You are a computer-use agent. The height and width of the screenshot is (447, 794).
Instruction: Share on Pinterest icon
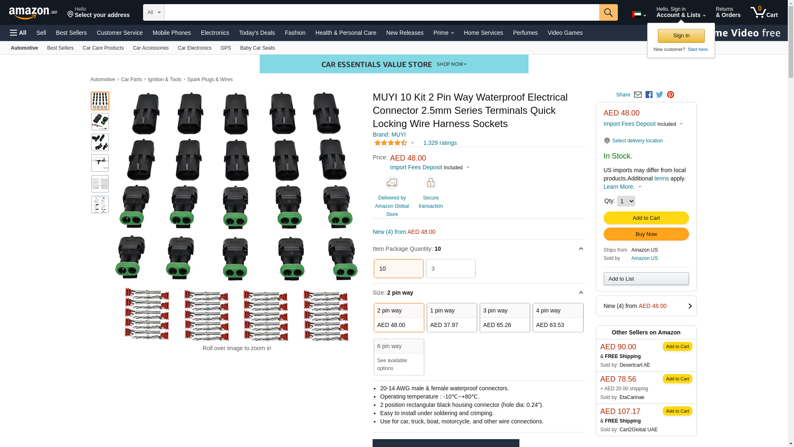pyautogui.click(x=670, y=95)
